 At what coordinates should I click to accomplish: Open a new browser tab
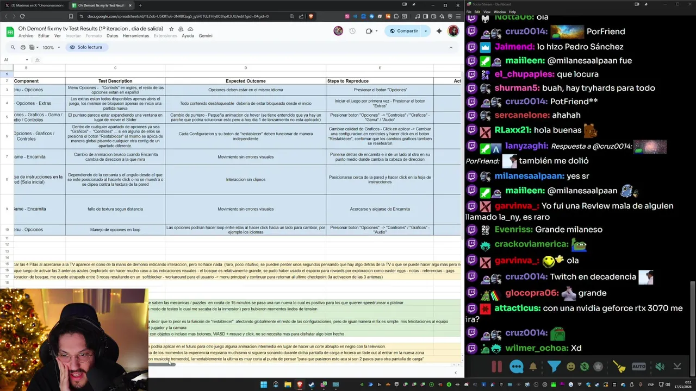point(140,5)
